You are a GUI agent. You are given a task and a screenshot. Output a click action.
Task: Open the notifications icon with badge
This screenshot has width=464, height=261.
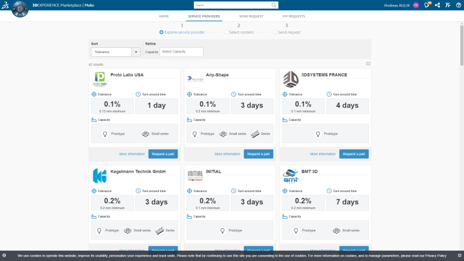(427, 5)
